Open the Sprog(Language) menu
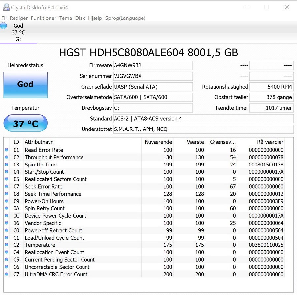The width and height of the screenshot is (297, 295). (x=125, y=18)
